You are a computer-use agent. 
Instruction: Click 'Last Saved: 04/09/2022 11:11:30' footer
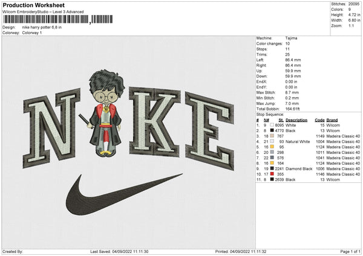[119, 252]
